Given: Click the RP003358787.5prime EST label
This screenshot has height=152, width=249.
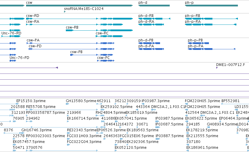Looking at the screenshot, I should point(45,113).
